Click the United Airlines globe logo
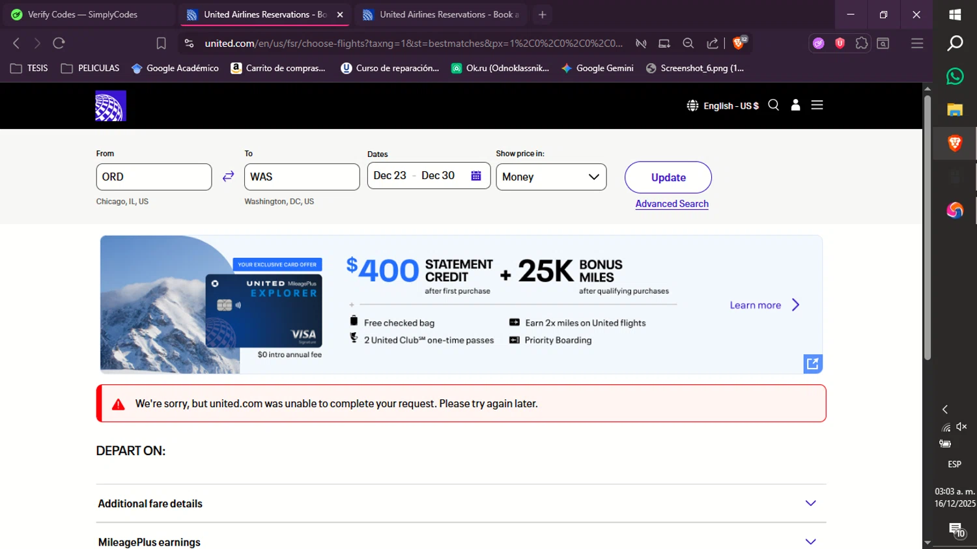977x549 pixels. (x=110, y=106)
